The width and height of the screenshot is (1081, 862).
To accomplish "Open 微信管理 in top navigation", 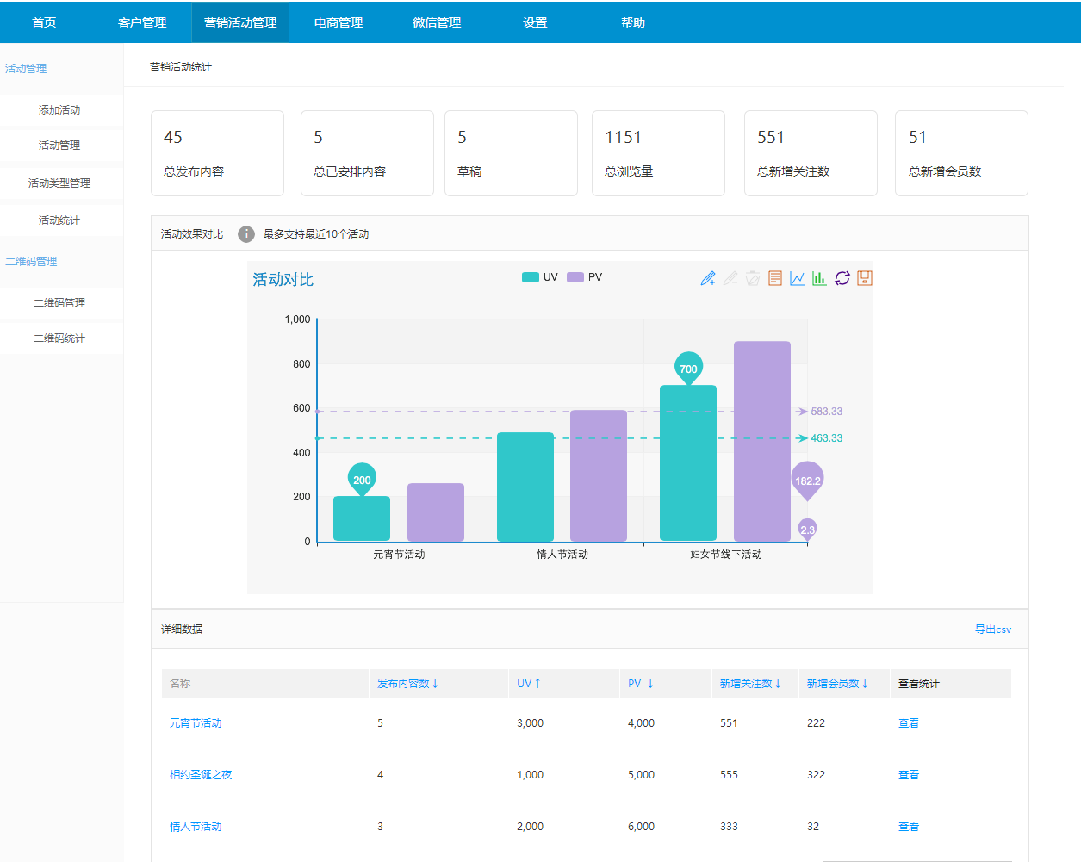I will click(437, 22).
